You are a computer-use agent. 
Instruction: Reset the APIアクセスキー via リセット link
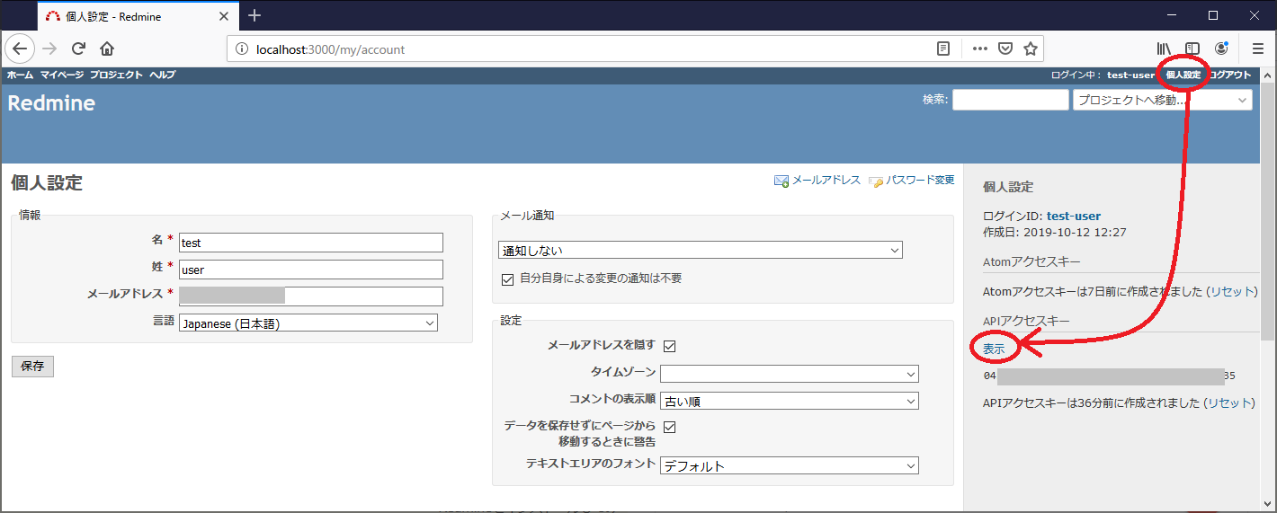tap(1228, 403)
